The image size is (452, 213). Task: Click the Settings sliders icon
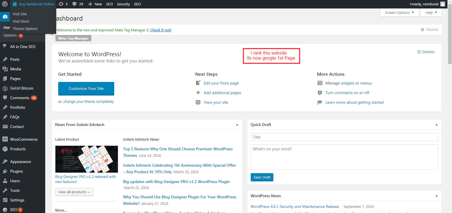(5, 200)
